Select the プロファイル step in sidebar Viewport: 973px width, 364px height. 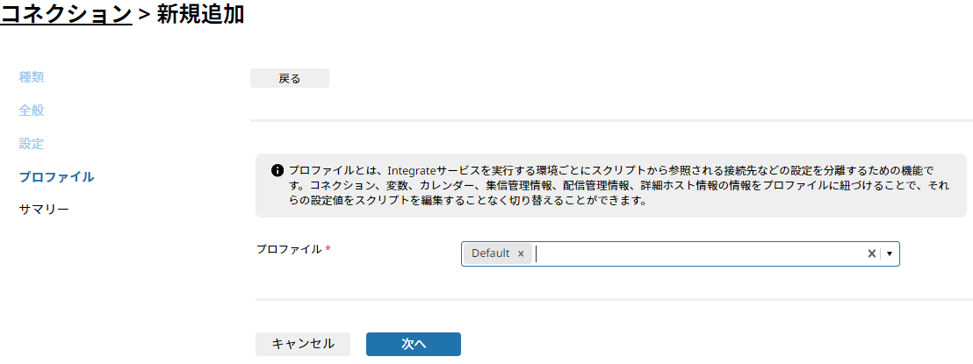(x=56, y=177)
